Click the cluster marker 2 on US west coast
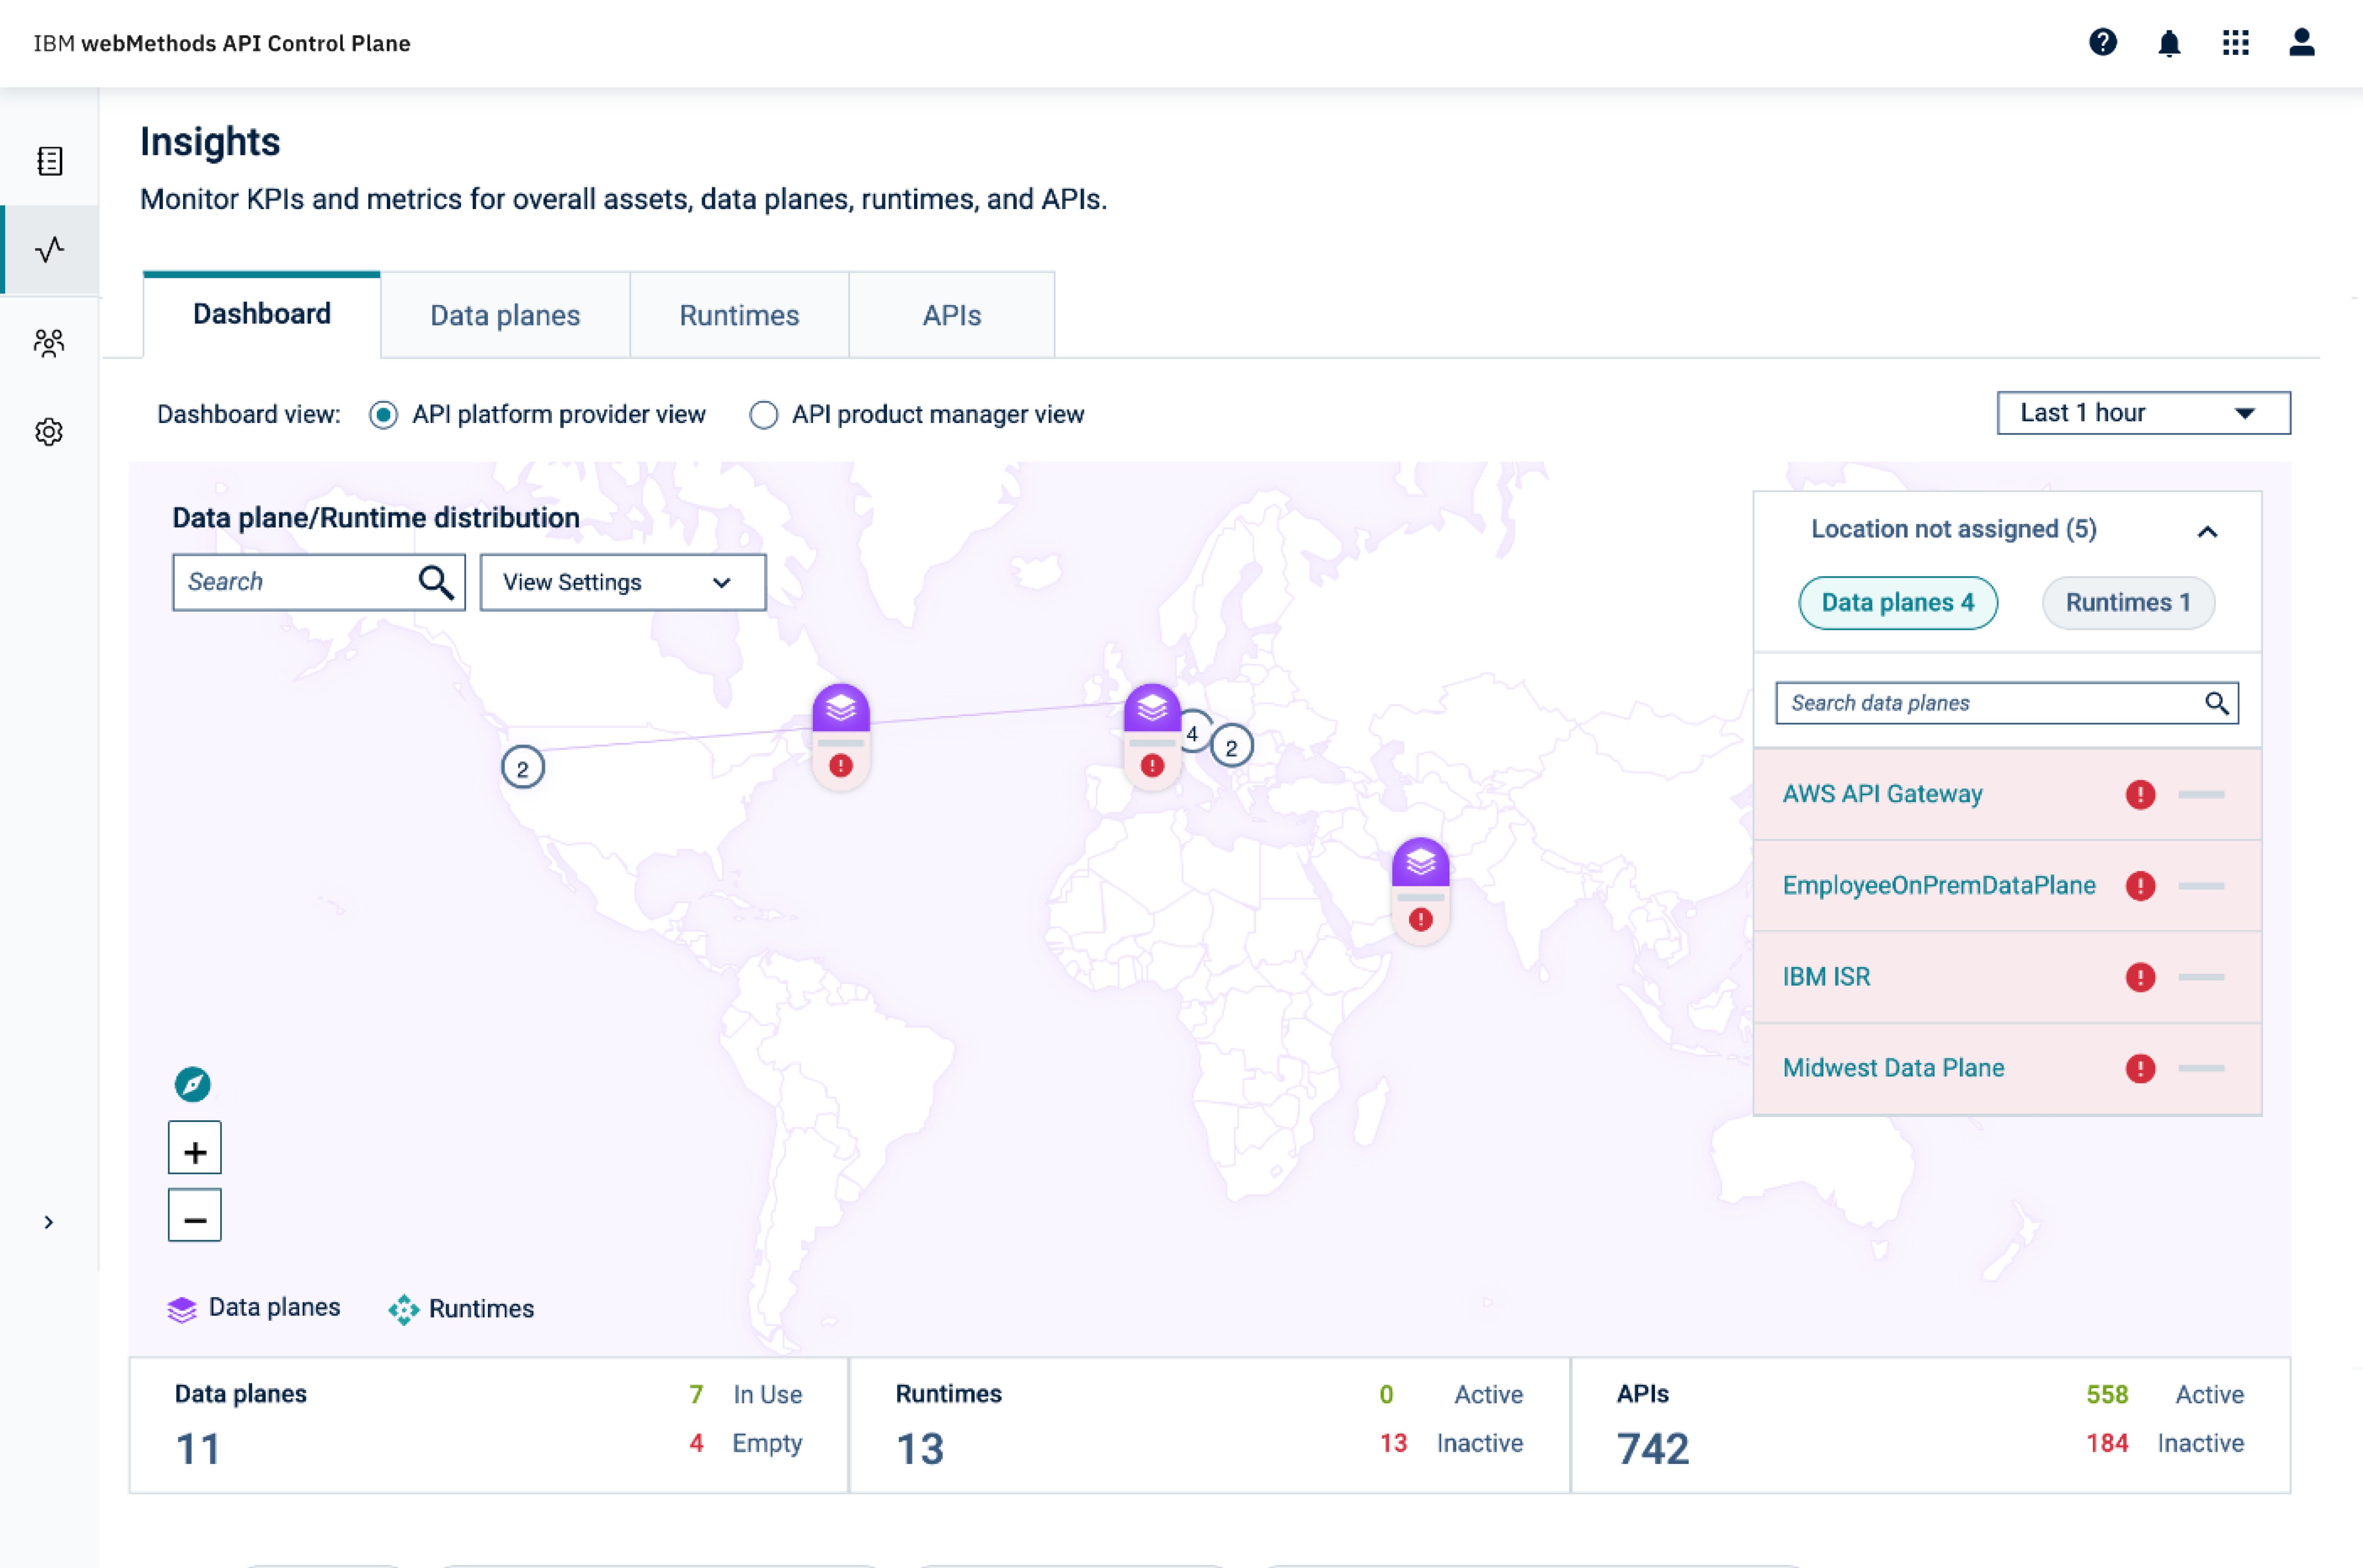Screen dimensions: 2363x1568 coord(522,768)
